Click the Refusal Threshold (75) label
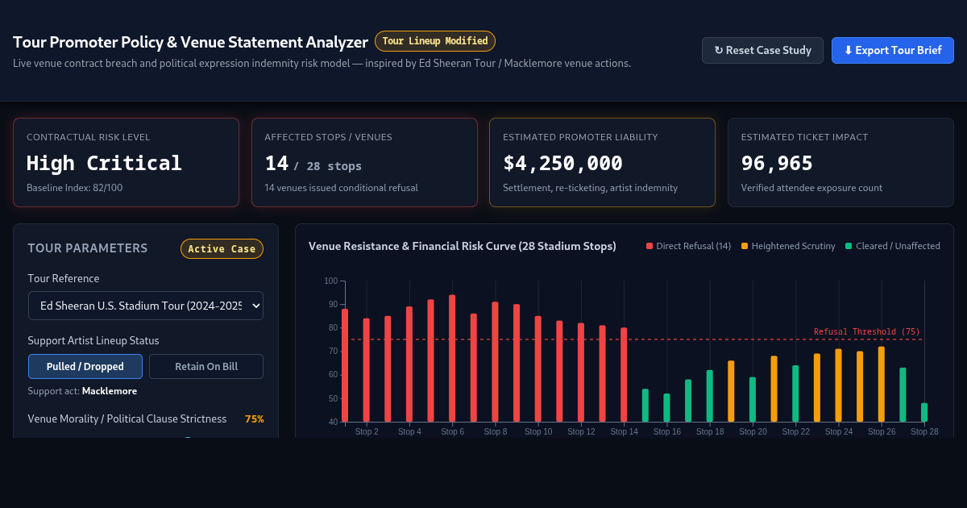967x508 pixels. 867,331
